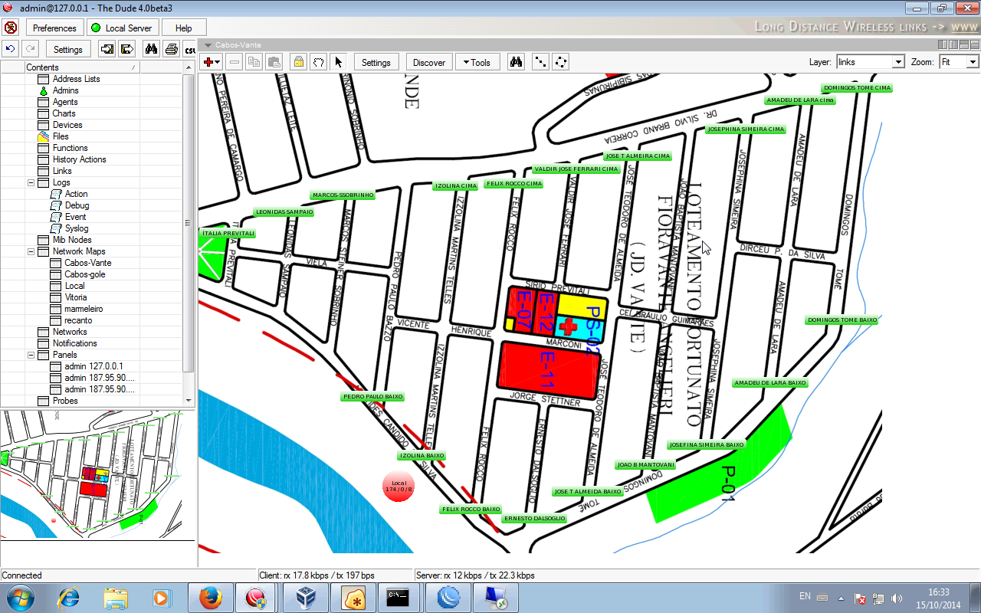
Task: Click the circular nodes layout icon
Action: (x=561, y=62)
